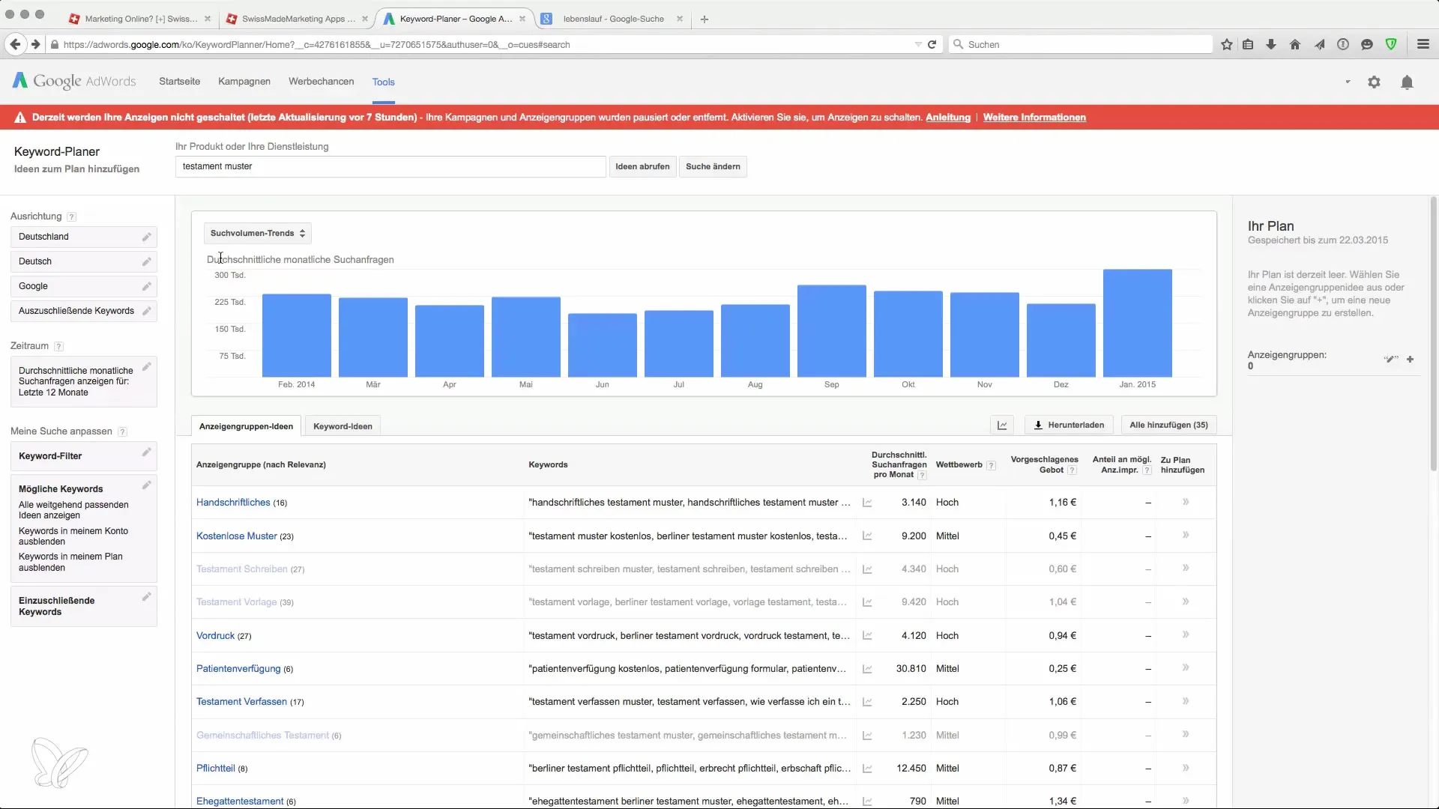Viewport: 1439px width, 809px height.
Task: Open the notifications bell icon
Action: point(1407,82)
